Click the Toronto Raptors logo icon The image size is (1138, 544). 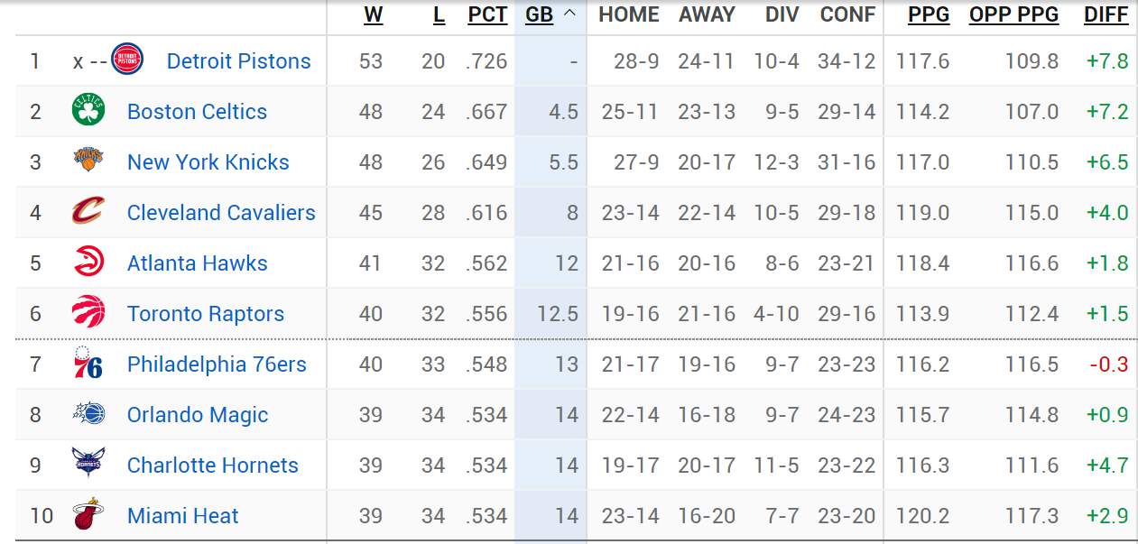click(88, 313)
